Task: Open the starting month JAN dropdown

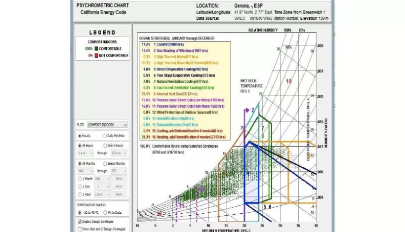Action: click(85, 171)
